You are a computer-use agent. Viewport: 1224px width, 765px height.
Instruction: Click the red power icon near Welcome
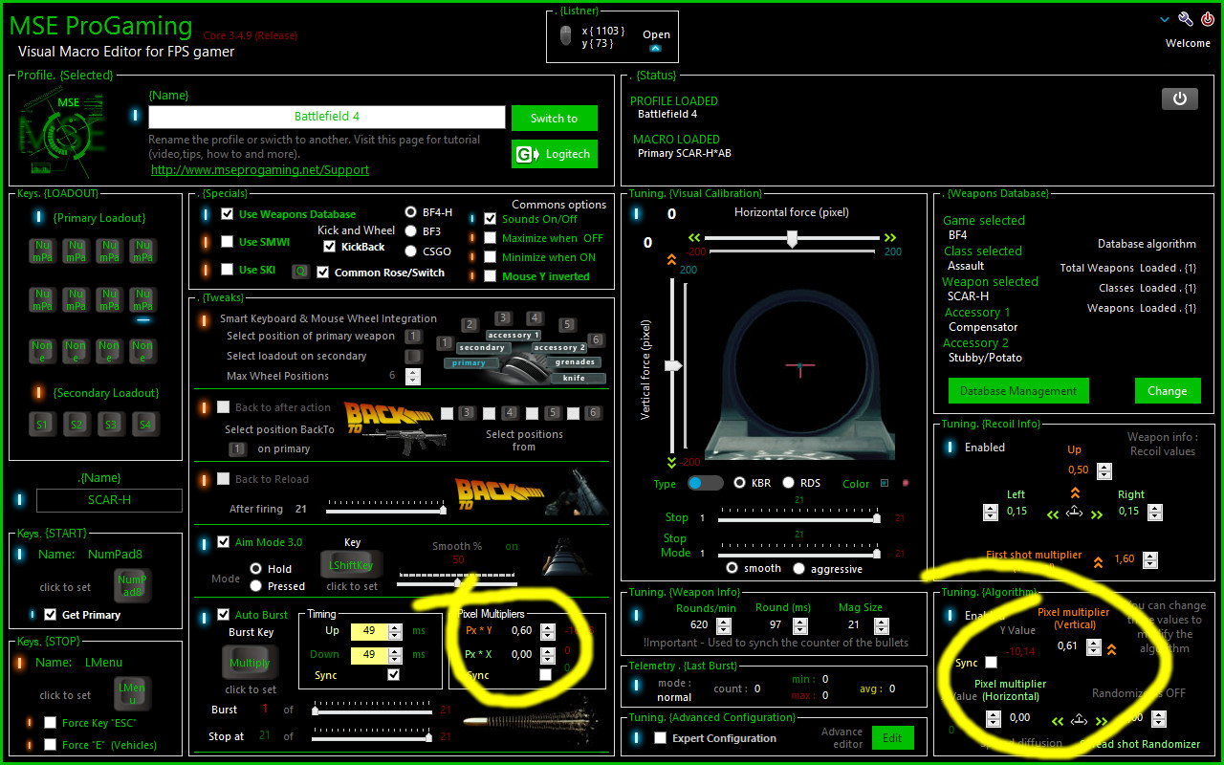tap(1208, 19)
